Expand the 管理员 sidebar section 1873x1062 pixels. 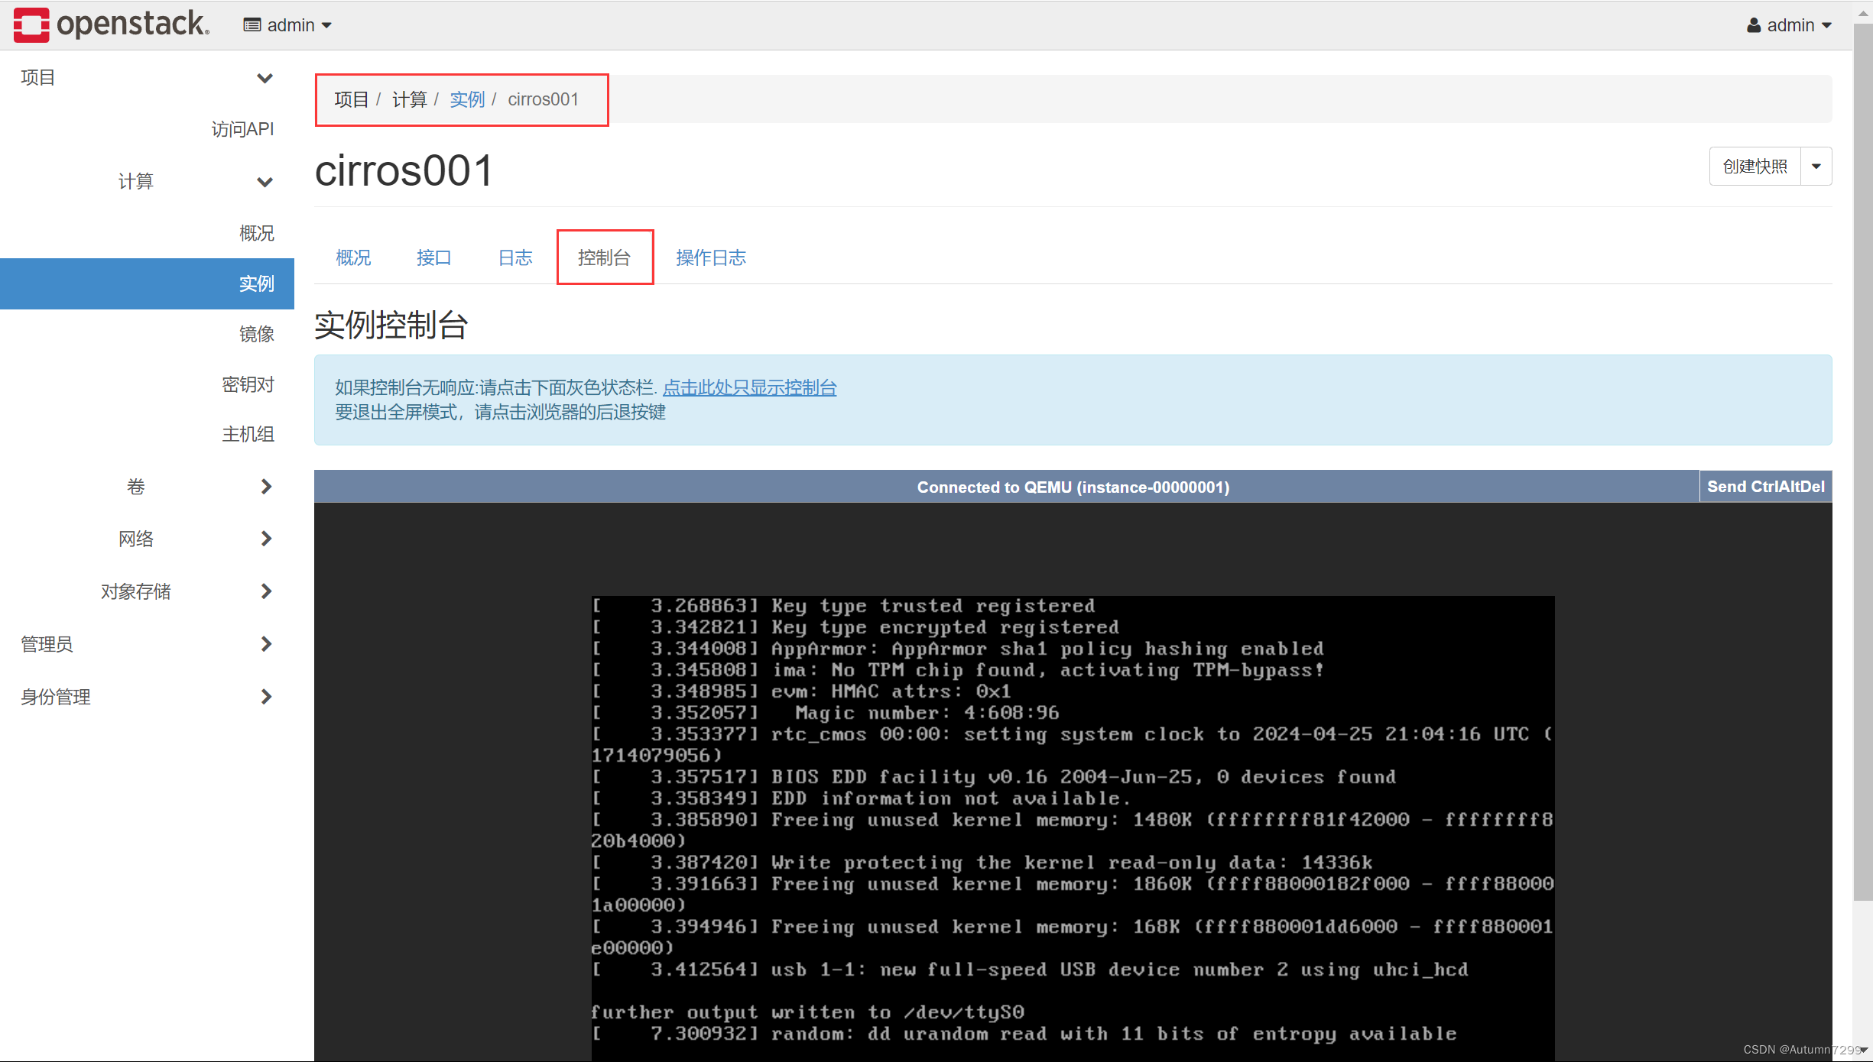pos(147,644)
